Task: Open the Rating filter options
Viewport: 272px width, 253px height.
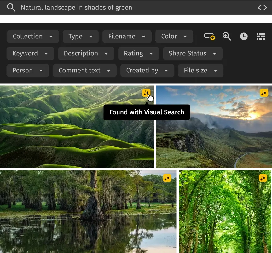Action: 138,53
